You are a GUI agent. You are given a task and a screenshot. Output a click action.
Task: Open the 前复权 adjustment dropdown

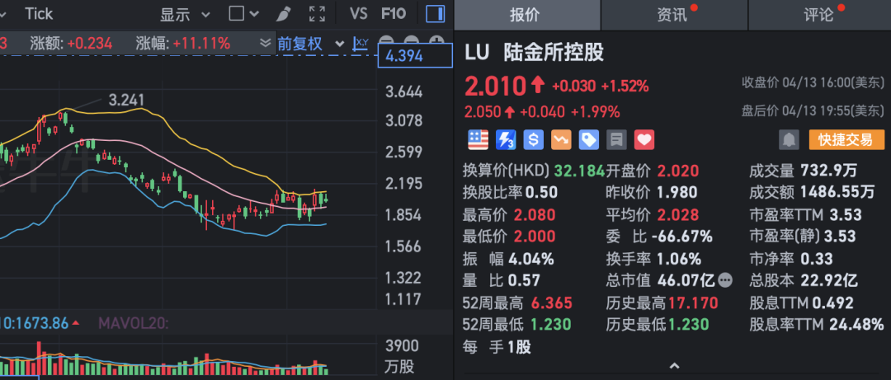(311, 44)
